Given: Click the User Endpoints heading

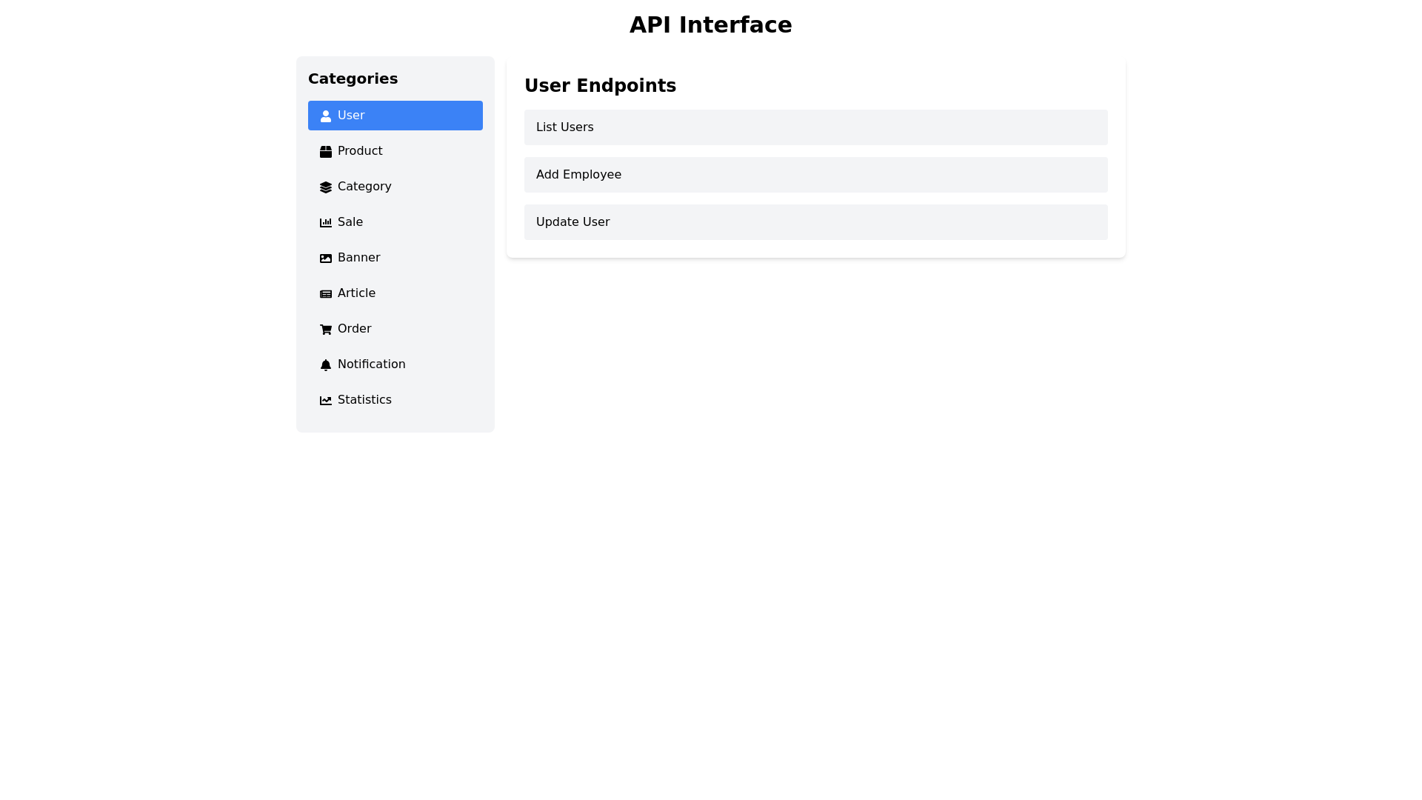Looking at the screenshot, I should [x=601, y=86].
